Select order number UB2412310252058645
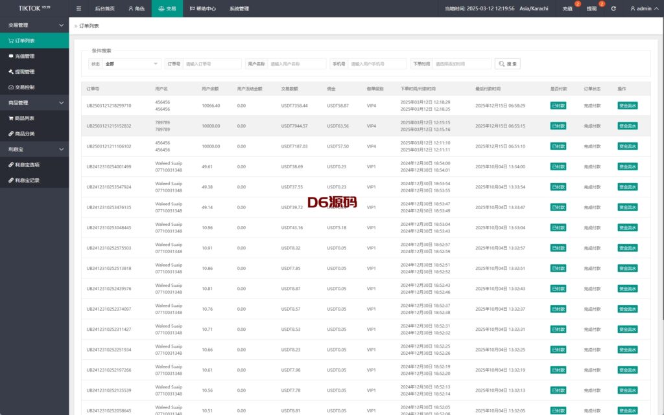 pos(109,410)
